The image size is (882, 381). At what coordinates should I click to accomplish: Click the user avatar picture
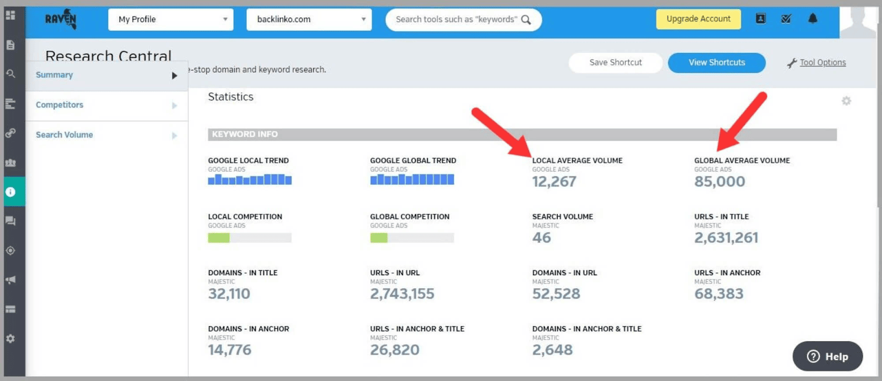click(x=860, y=21)
